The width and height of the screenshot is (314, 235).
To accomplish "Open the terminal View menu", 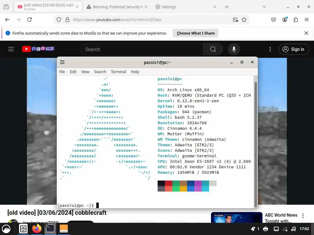I will pyautogui.click(x=85, y=72).
